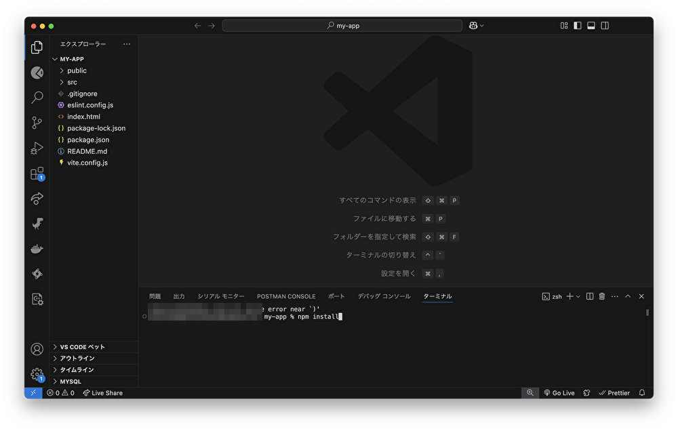Toggle secondary sidebar in title bar
This screenshot has height=431, width=678.
click(x=605, y=26)
